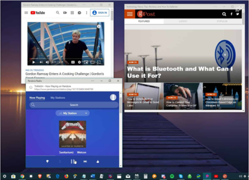The width and height of the screenshot is (249, 180).
Task: Click the YouTube create video camera icon
Action: (65, 13)
